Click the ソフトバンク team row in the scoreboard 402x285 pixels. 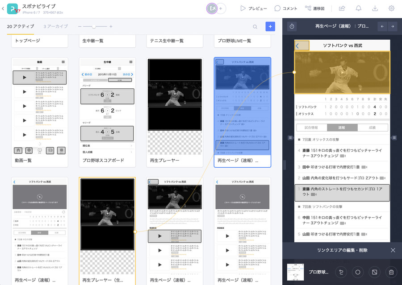pyautogui.click(x=342, y=107)
